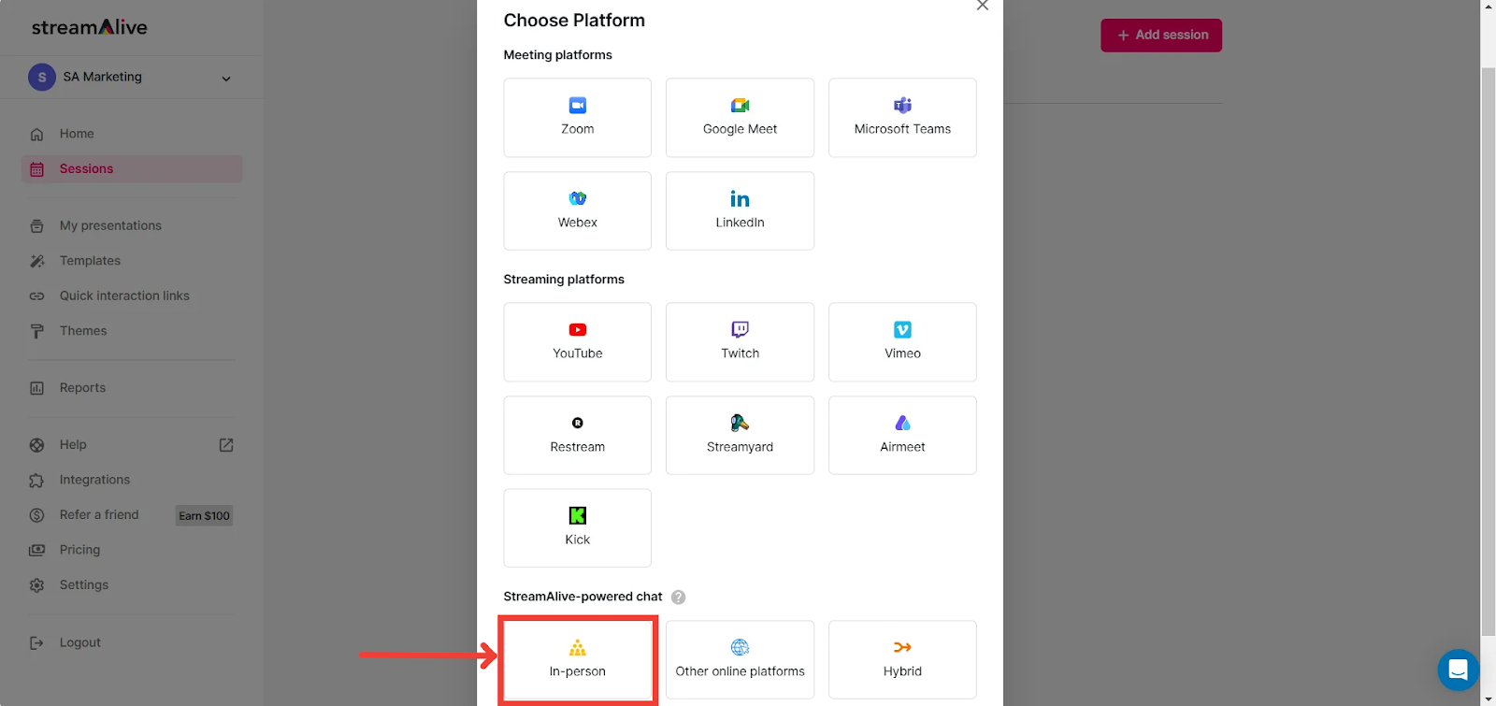Click the Webex logo icon
This screenshot has height=706, width=1496.
(x=578, y=198)
